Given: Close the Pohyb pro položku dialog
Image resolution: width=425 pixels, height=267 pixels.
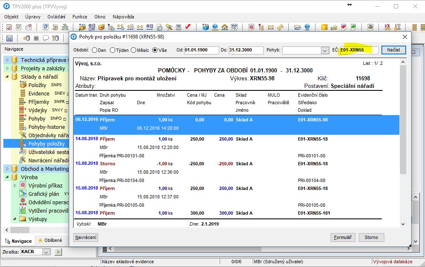Looking at the screenshot, I should tap(404, 37).
